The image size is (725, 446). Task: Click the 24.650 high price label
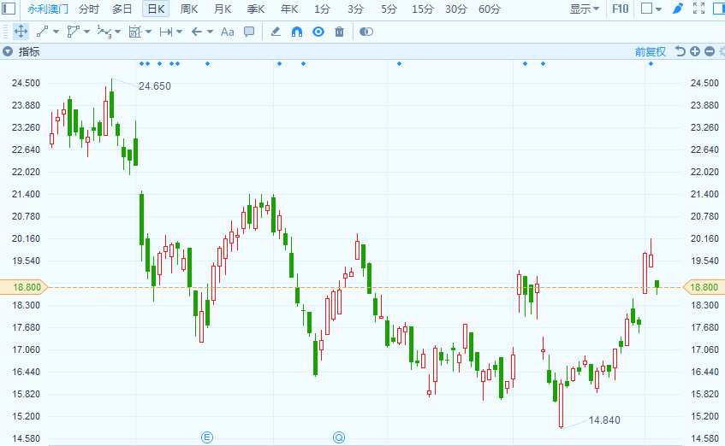coord(154,86)
